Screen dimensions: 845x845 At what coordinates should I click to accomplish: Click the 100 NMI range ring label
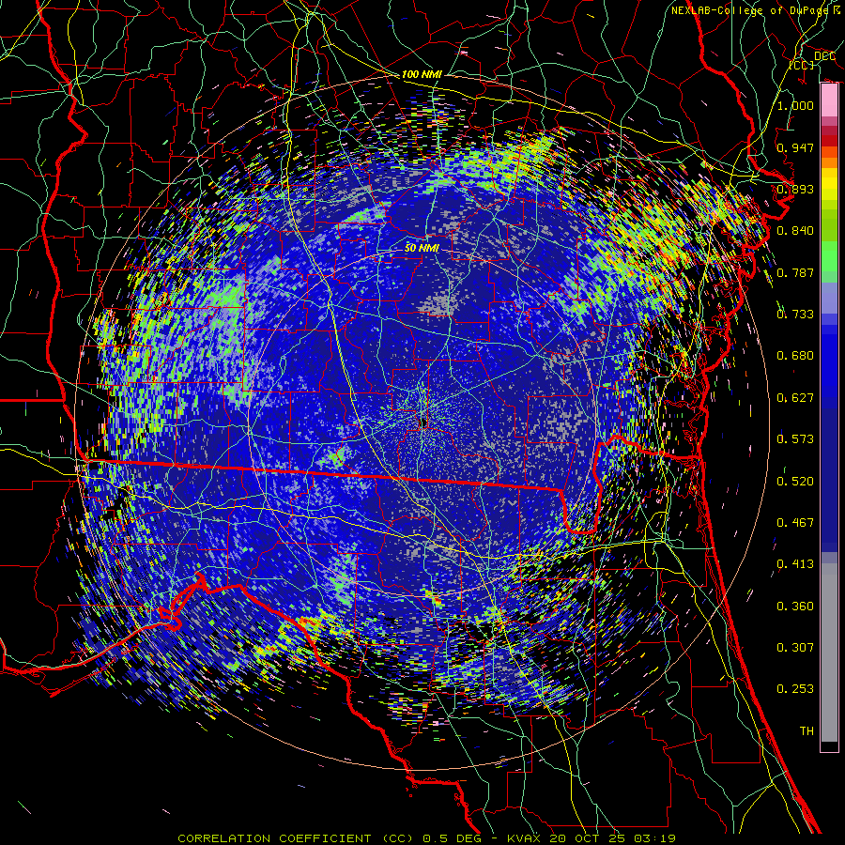422,74
